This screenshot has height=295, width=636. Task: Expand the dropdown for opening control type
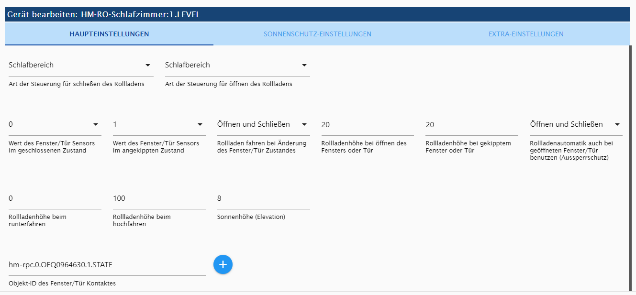(237, 65)
